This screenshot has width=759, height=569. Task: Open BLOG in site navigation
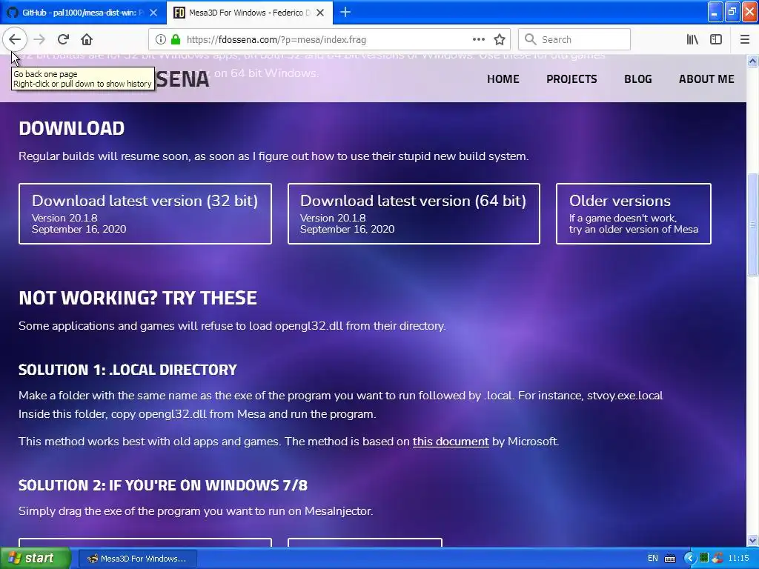tap(638, 79)
